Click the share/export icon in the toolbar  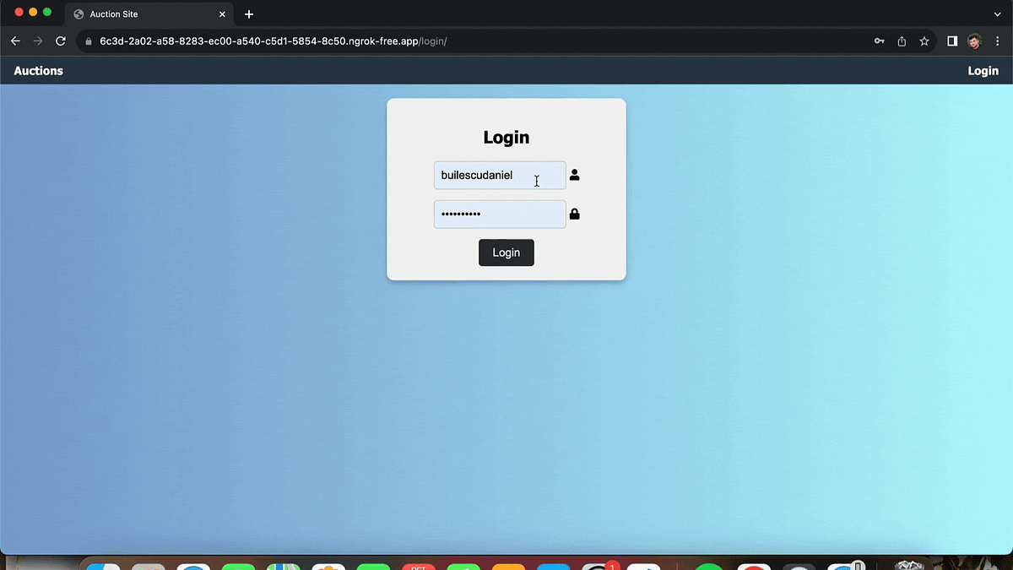point(901,41)
